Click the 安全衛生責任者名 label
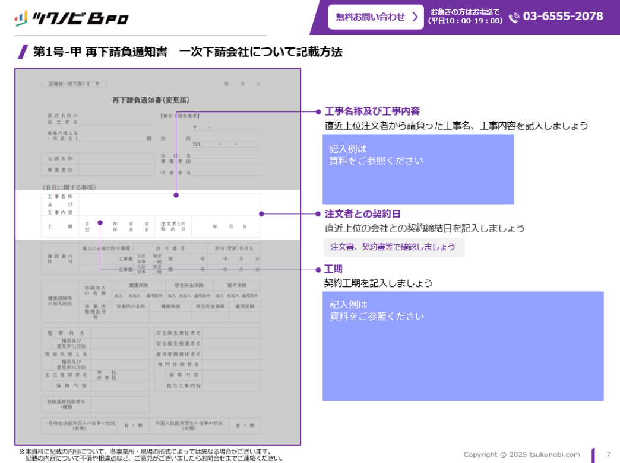620x463 pixels. 178,333
